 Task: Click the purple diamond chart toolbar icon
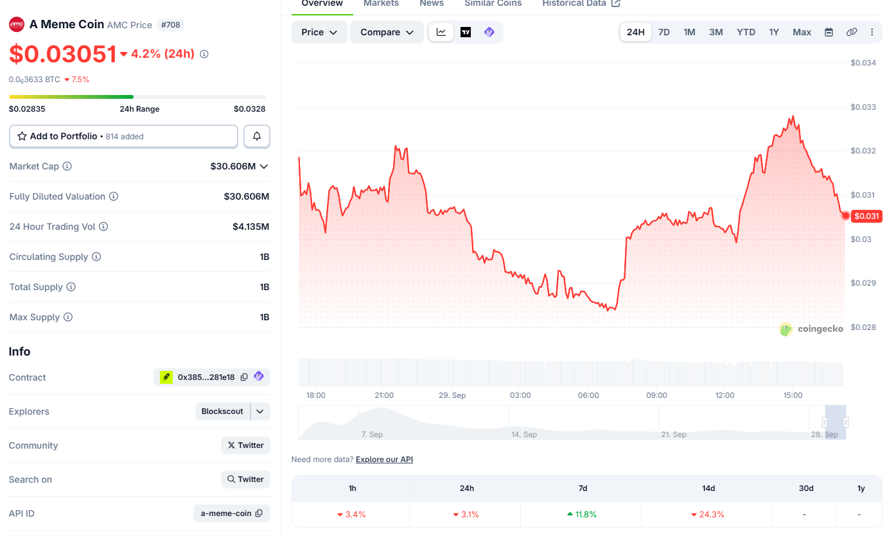click(489, 32)
